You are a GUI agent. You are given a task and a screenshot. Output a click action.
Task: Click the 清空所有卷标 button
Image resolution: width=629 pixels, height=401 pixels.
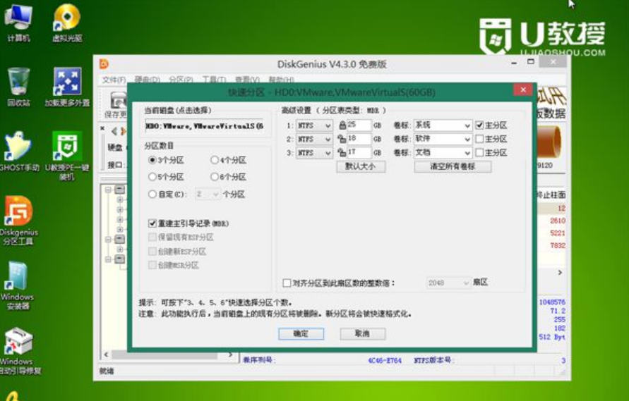(x=453, y=166)
